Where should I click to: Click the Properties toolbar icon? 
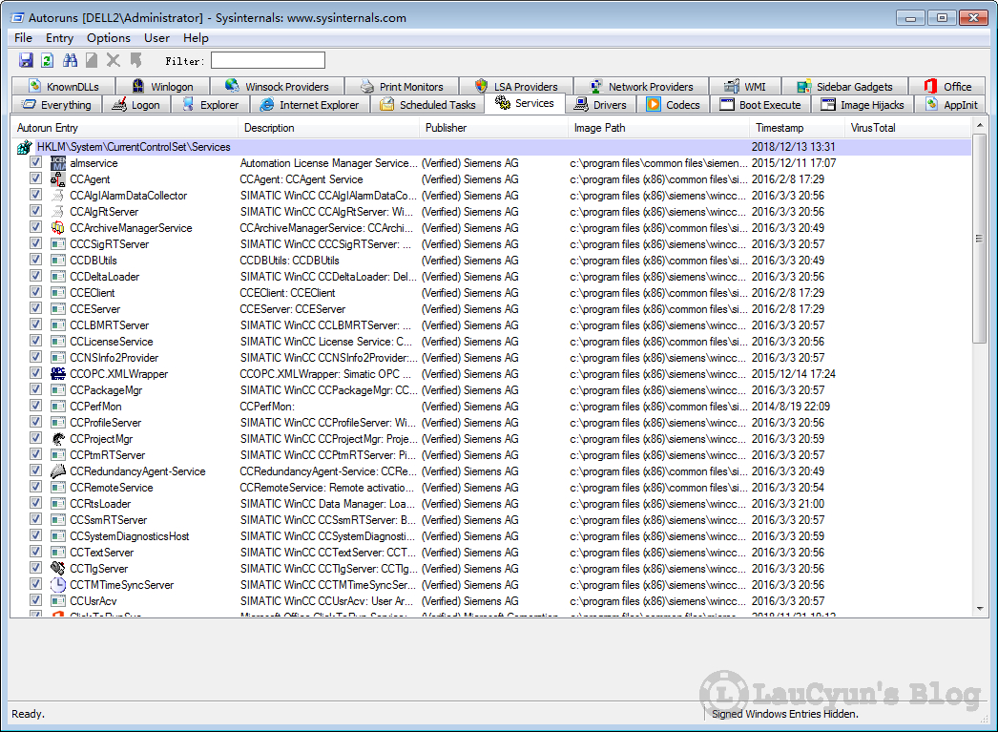(92, 60)
